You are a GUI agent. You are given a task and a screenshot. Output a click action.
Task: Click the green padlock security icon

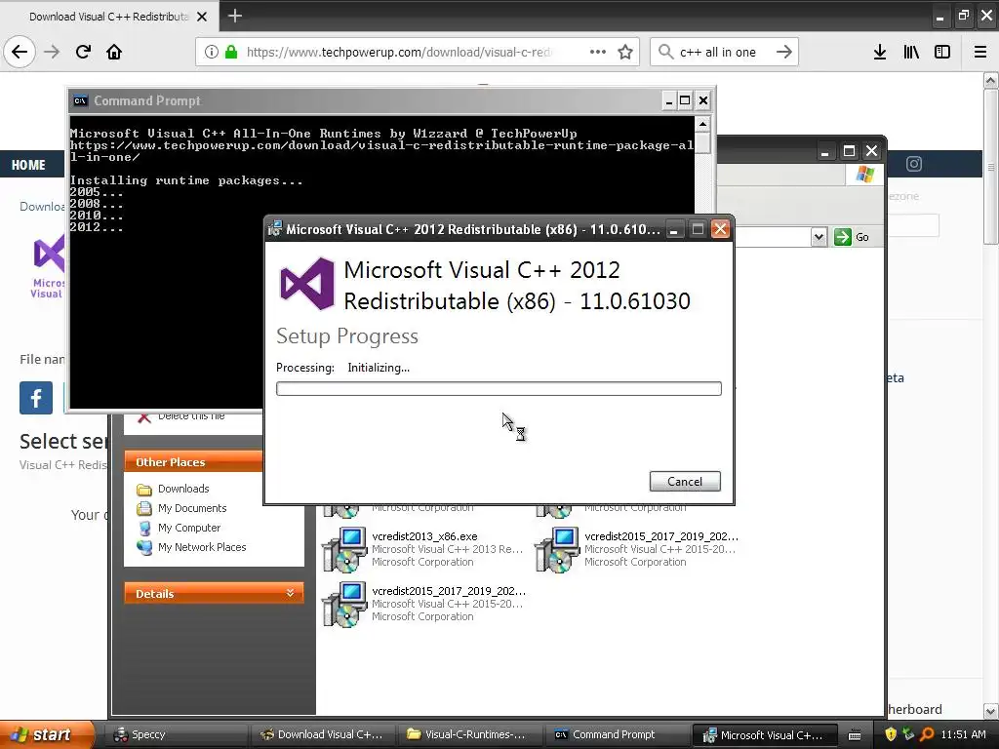tap(231, 52)
